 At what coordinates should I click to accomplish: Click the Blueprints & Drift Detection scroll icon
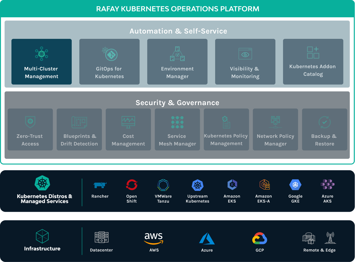click(x=79, y=122)
